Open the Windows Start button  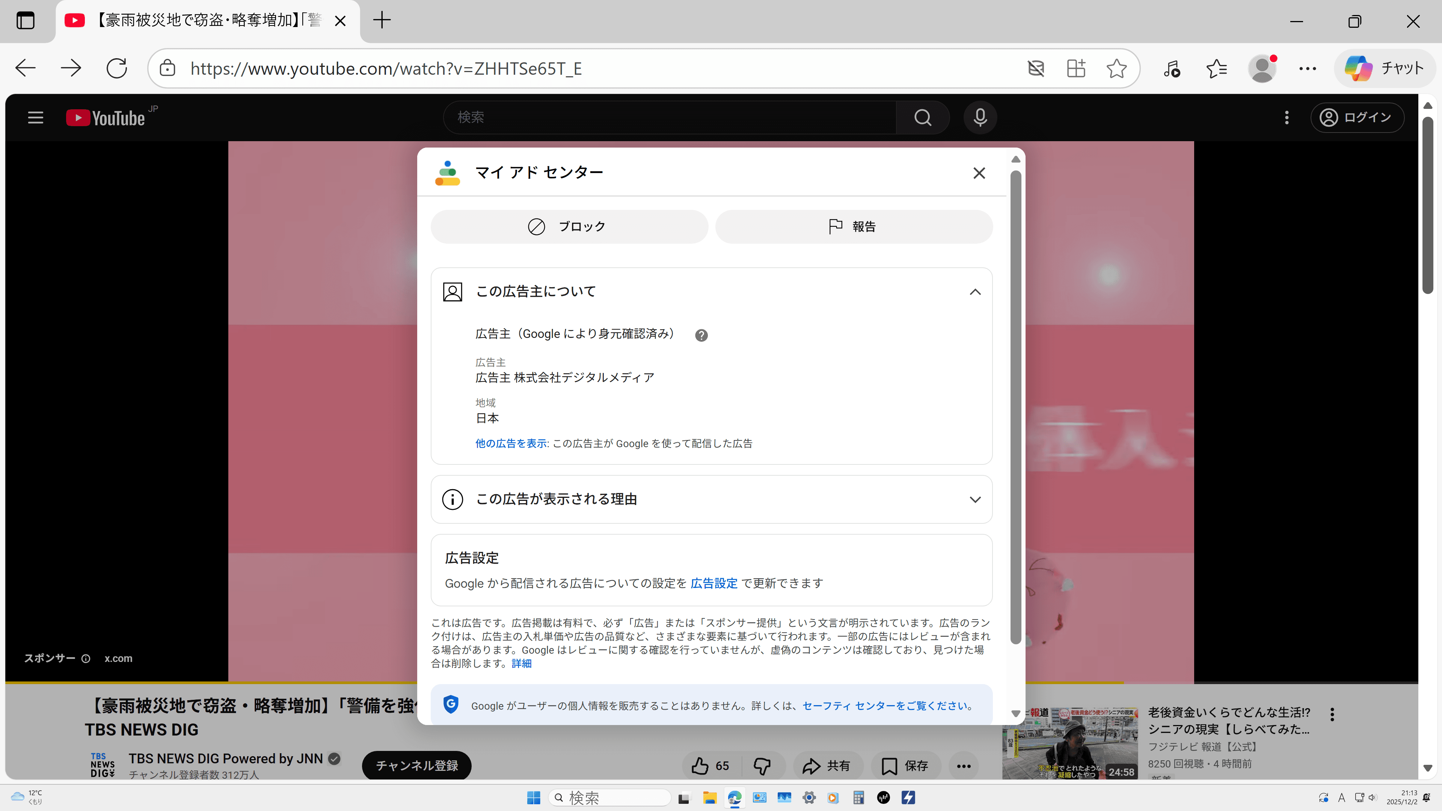534,797
